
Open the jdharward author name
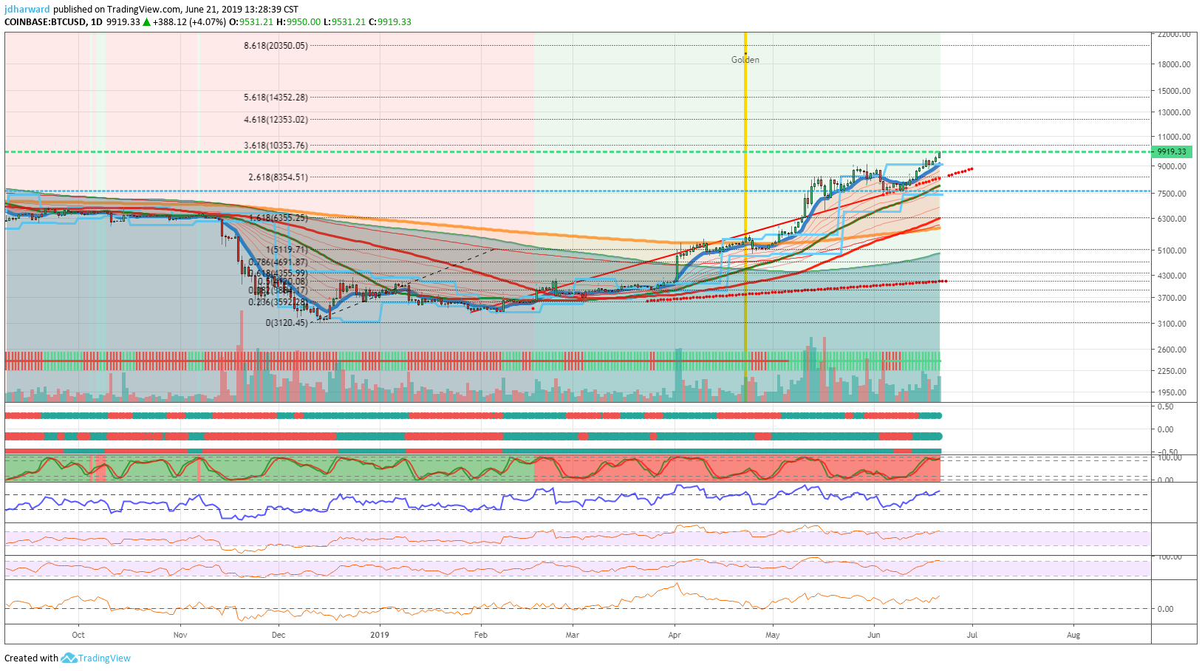[27, 10]
